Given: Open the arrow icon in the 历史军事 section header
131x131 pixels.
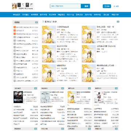Looking at the screenshot, I should tap(116, 88).
